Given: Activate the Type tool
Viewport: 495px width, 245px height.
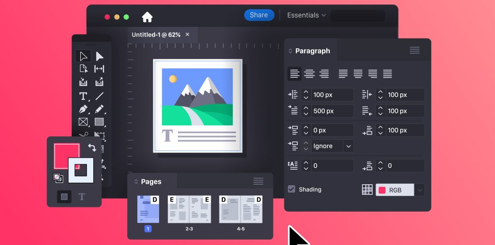Looking at the screenshot, I should (83, 96).
